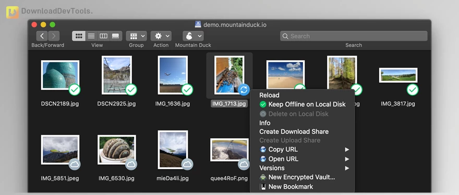Expand the Open URL submenu arrow
The width and height of the screenshot is (459, 195).
point(347,159)
